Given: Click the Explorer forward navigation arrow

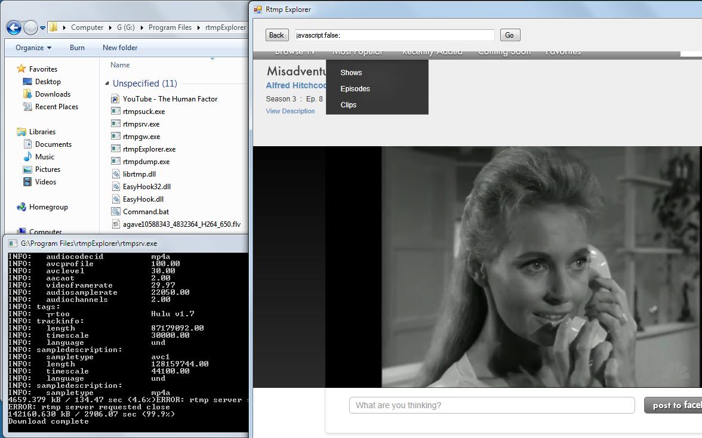Looking at the screenshot, I should pyautogui.click(x=30, y=27).
